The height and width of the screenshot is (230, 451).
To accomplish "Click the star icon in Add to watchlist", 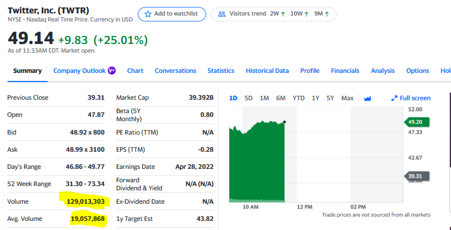I will [x=147, y=14].
